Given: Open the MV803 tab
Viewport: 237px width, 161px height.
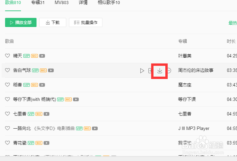Looking at the screenshot, I should (62, 3).
